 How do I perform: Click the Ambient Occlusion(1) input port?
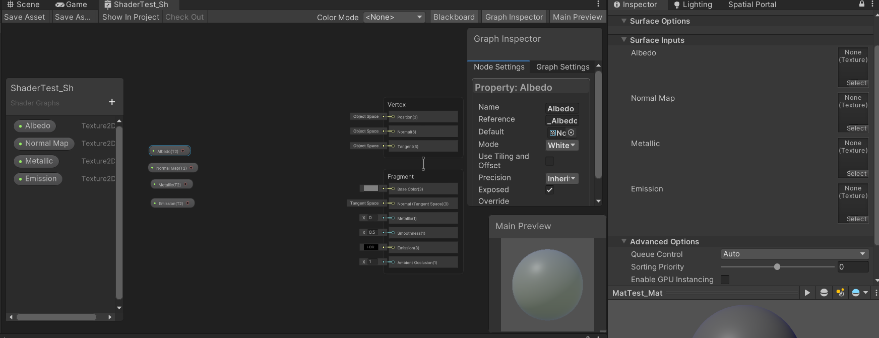[393, 262]
